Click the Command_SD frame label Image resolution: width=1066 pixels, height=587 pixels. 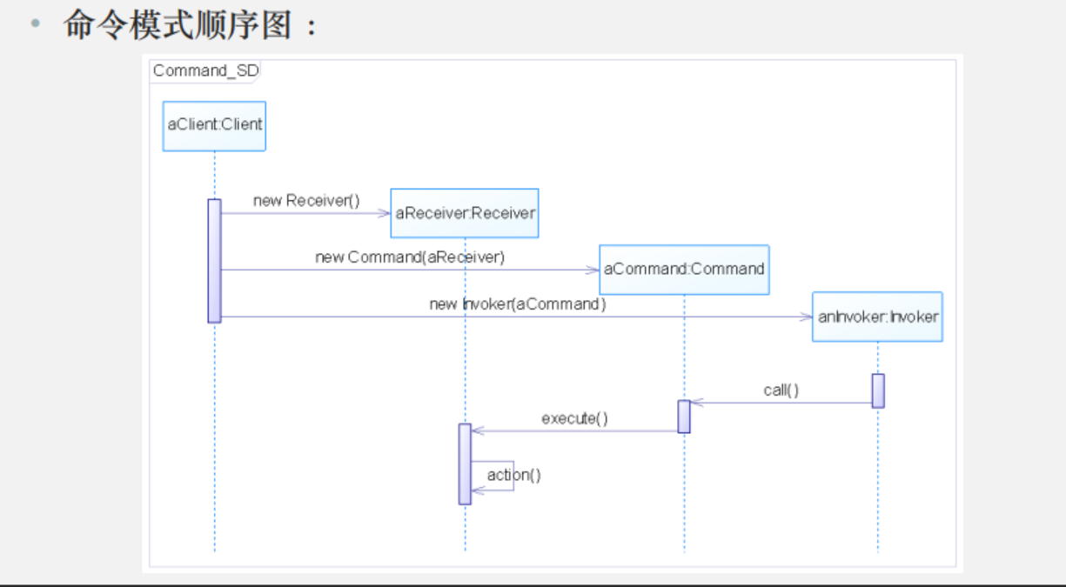tap(205, 71)
